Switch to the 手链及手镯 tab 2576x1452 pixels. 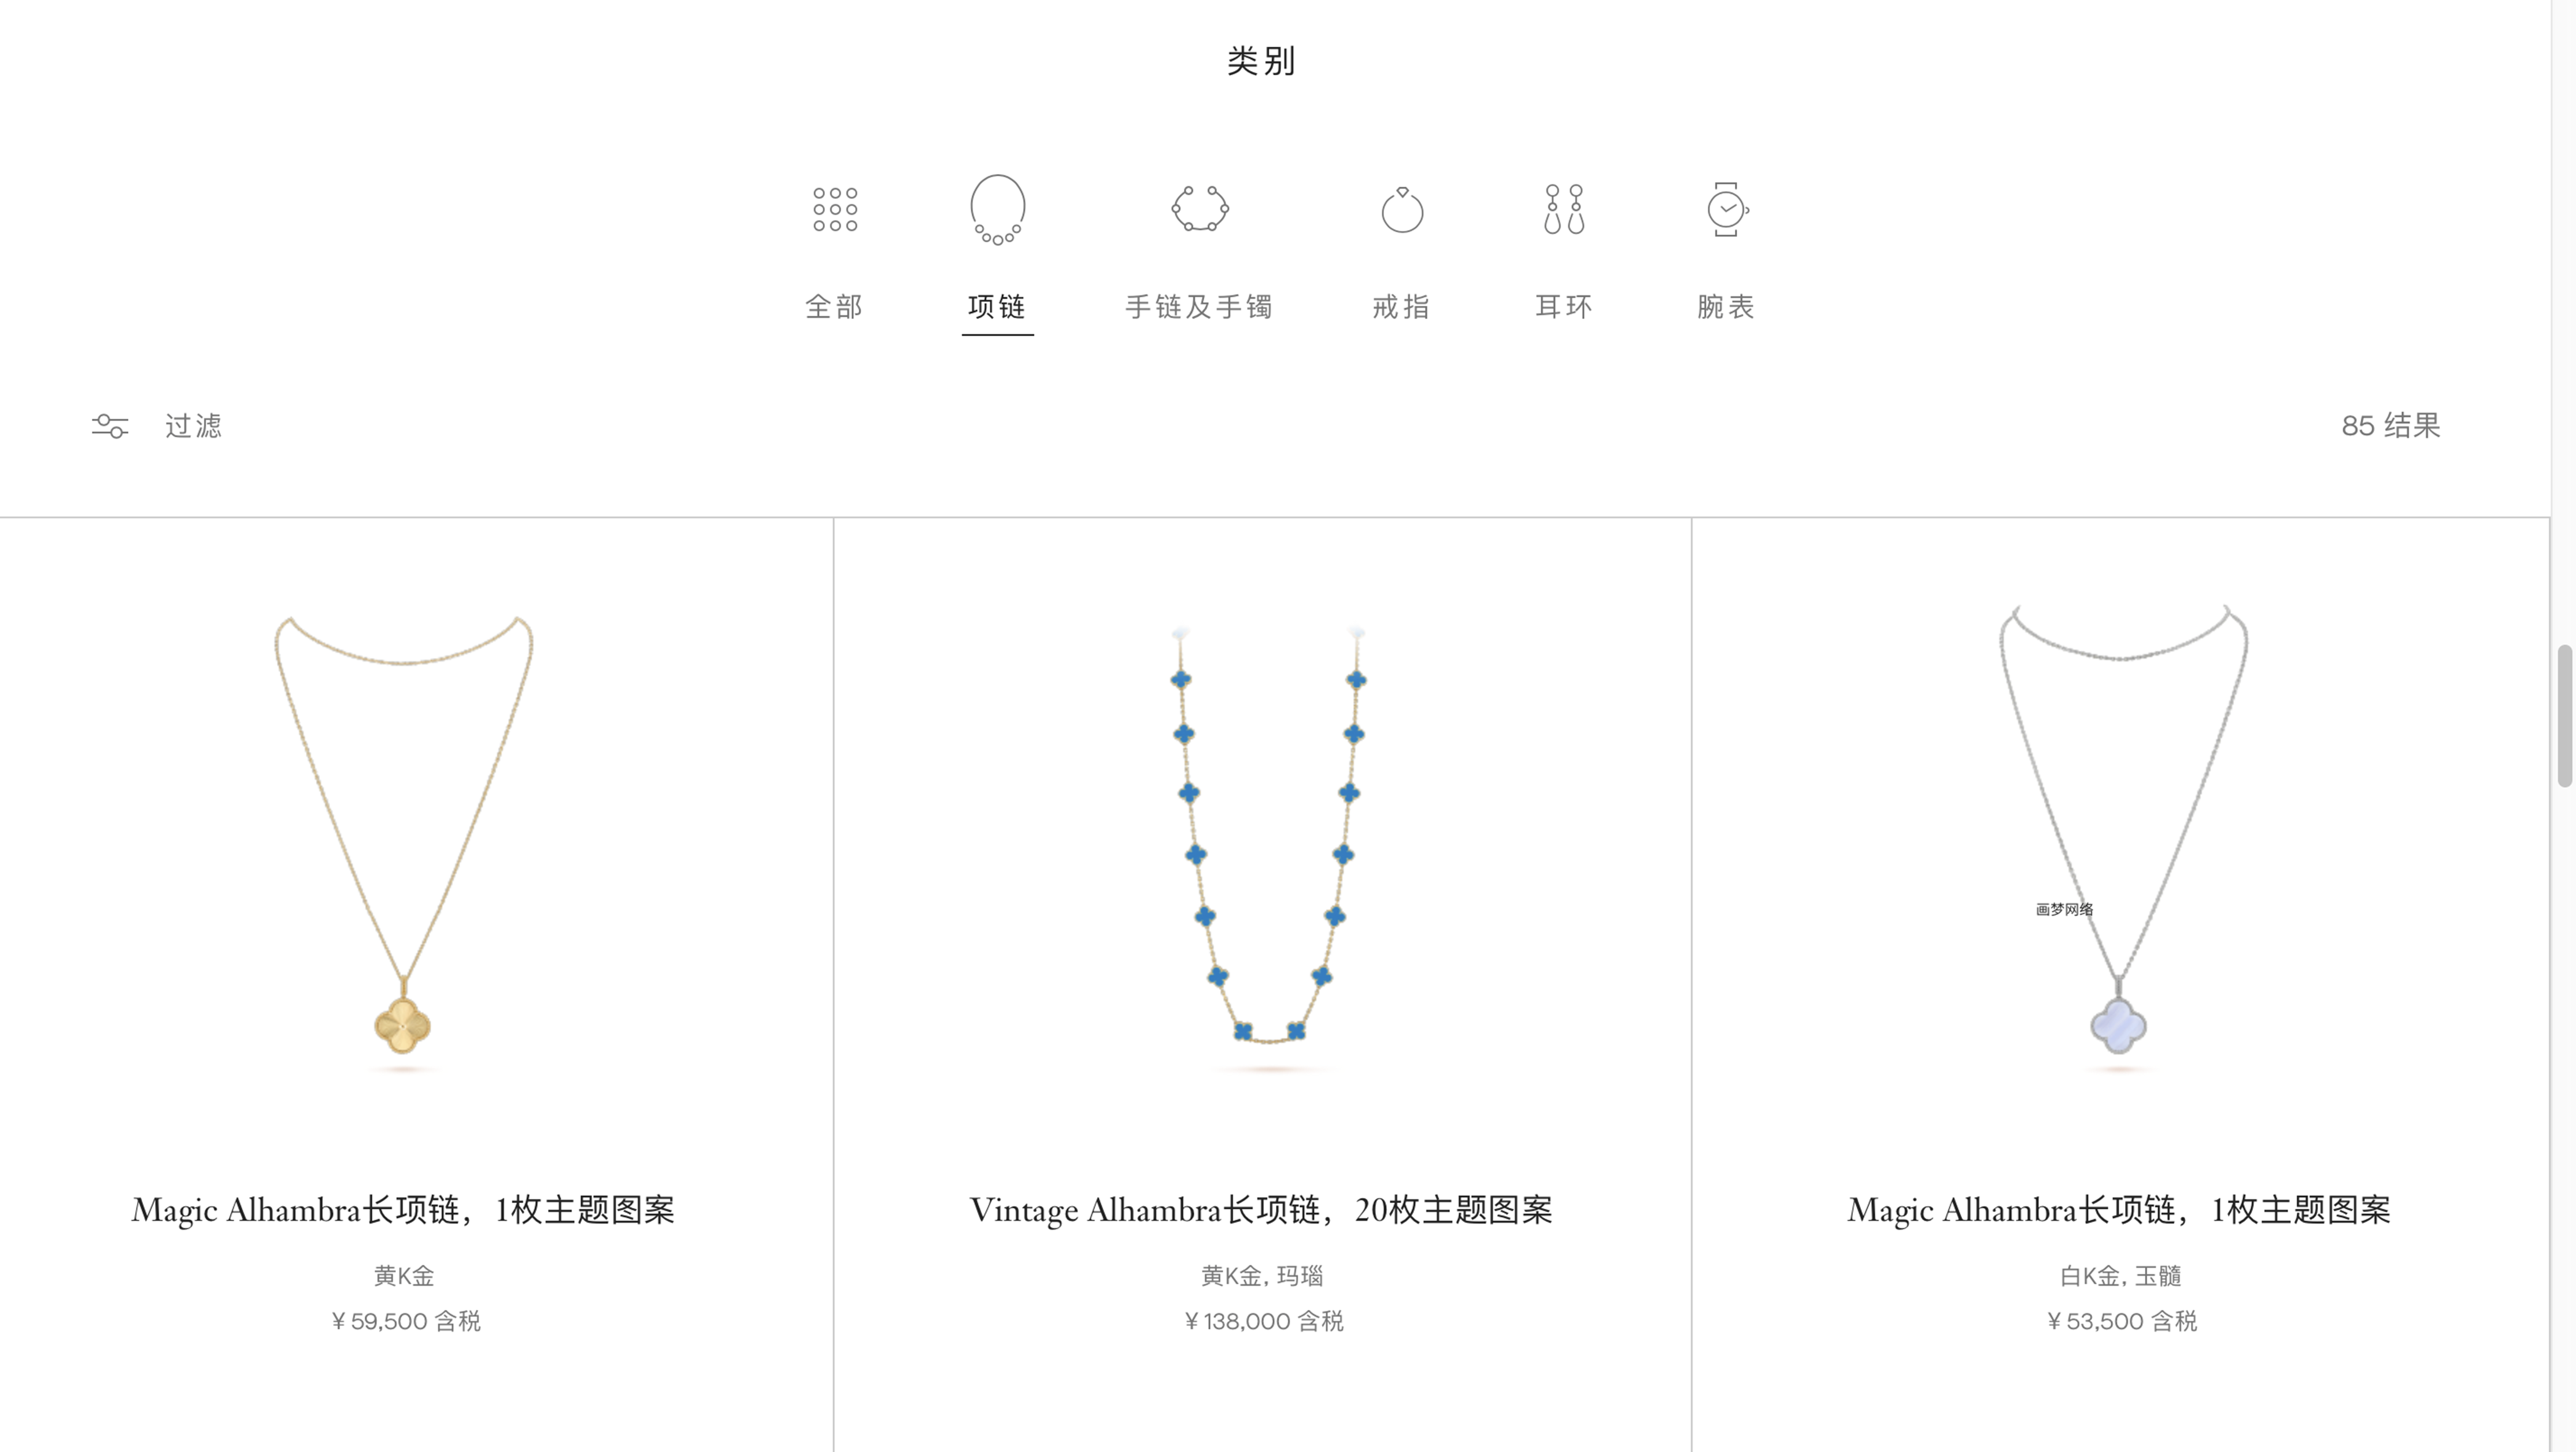[x=1200, y=307]
